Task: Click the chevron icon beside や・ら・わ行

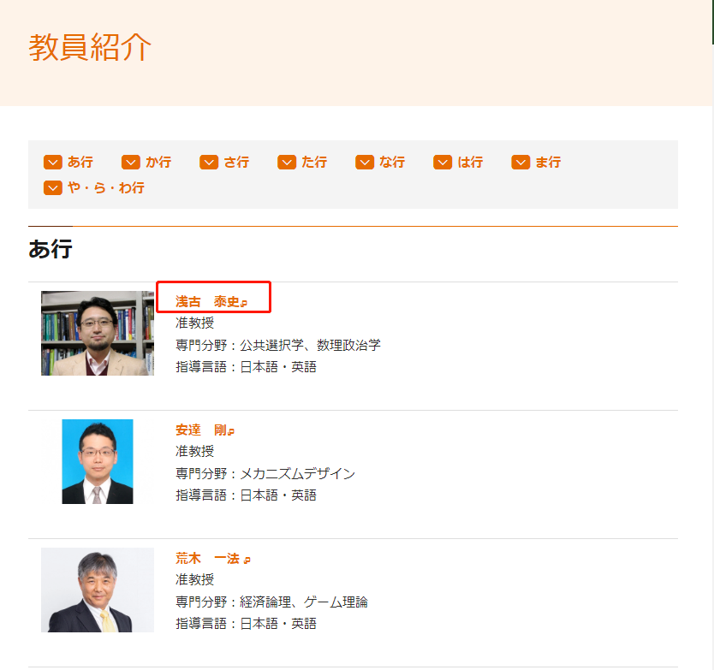Action: 53,188
